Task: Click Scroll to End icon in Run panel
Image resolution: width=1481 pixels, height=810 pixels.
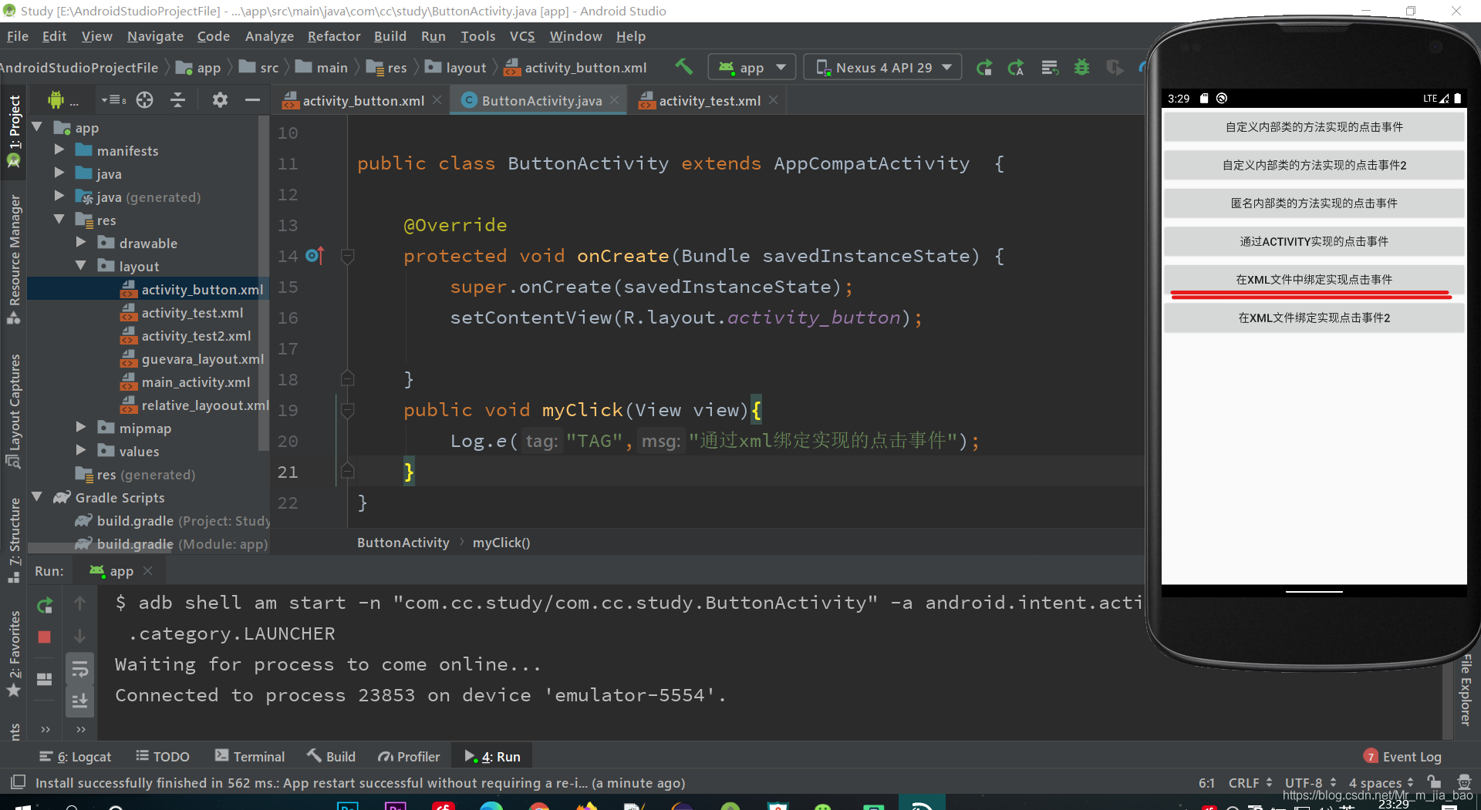Action: click(x=79, y=701)
